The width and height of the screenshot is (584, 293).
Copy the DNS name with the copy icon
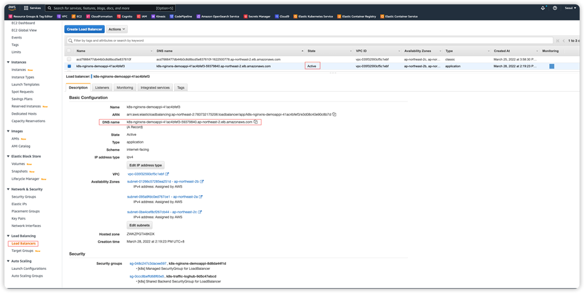click(x=256, y=122)
